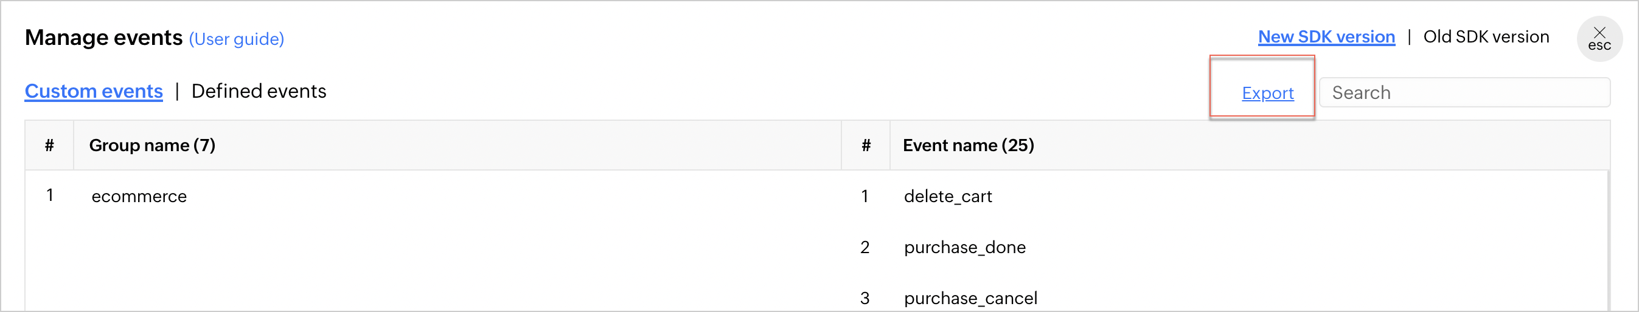The width and height of the screenshot is (1639, 312).
Task: Select the purchase_done event
Action: coord(964,247)
